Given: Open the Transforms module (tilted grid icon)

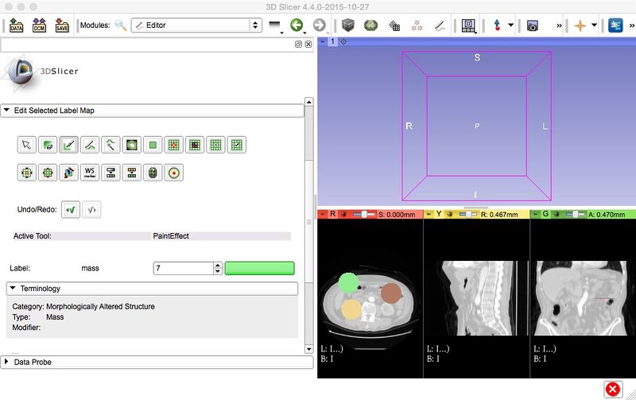Looking at the screenshot, I should coord(394,25).
